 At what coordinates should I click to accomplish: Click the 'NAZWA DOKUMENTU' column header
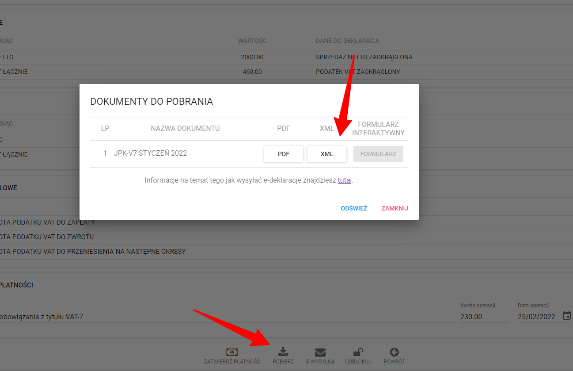185,129
